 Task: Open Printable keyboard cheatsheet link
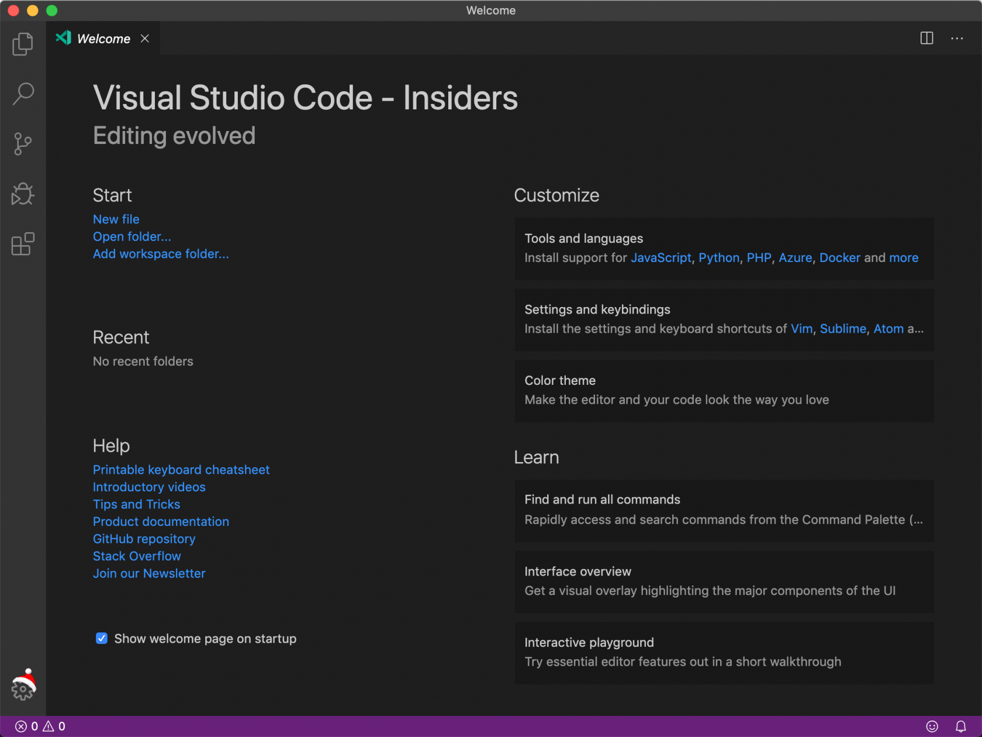(181, 470)
